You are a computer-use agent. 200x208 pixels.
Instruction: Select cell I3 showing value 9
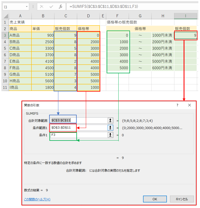186,35
